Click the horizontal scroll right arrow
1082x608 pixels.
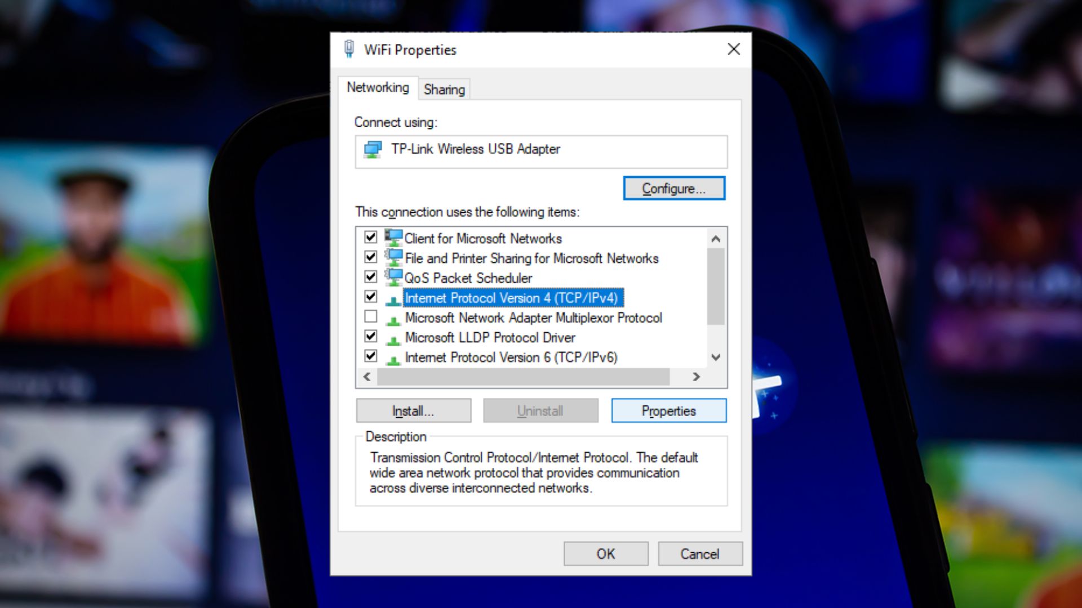[697, 377]
